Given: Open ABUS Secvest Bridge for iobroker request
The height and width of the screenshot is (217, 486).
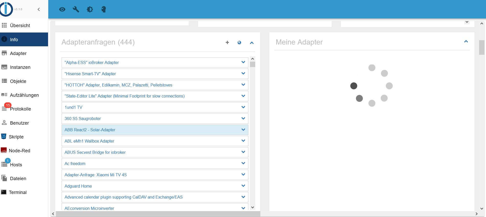Looking at the screenshot, I should click(155, 152).
